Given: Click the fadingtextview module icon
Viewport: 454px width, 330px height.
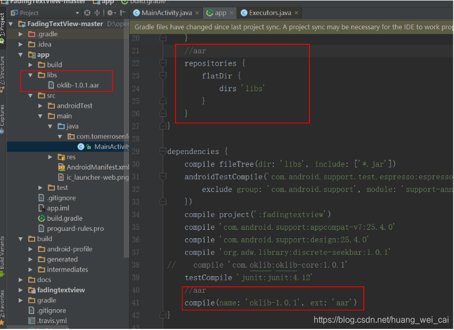Looking at the screenshot, I should 31,290.
